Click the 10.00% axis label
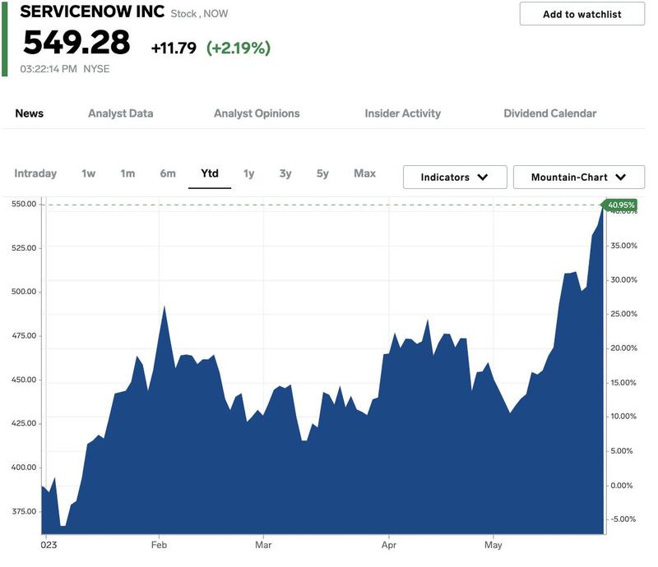Image resolution: width=658 pixels, height=567 pixels. [x=623, y=416]
